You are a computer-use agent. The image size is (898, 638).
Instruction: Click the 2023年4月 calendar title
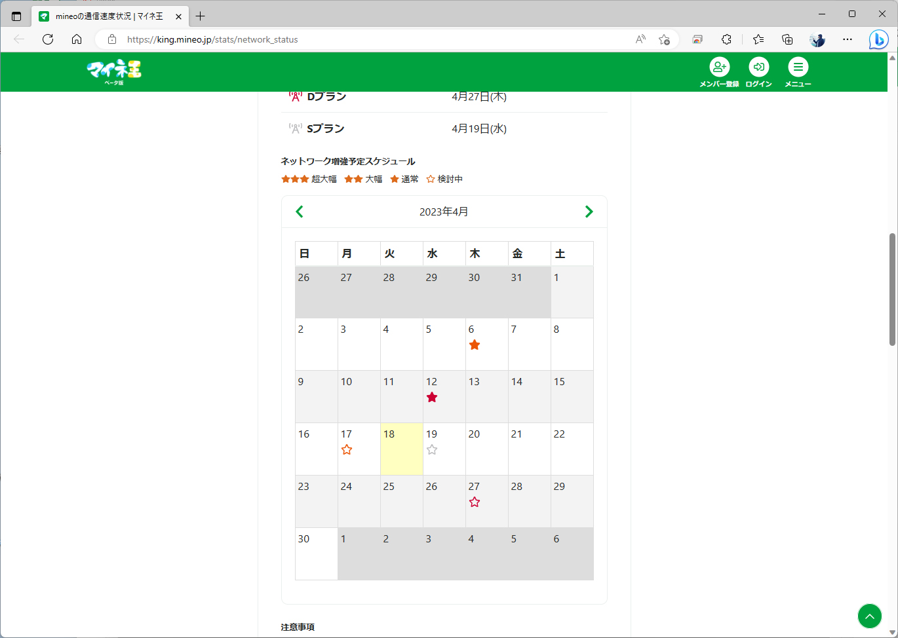[x=444, y=212]
